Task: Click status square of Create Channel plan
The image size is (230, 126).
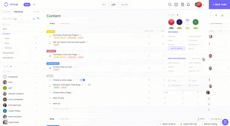Action: click(50, 68)
